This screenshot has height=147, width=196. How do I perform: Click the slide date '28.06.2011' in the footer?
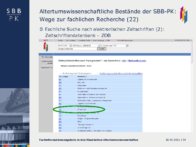pos(173,140)
